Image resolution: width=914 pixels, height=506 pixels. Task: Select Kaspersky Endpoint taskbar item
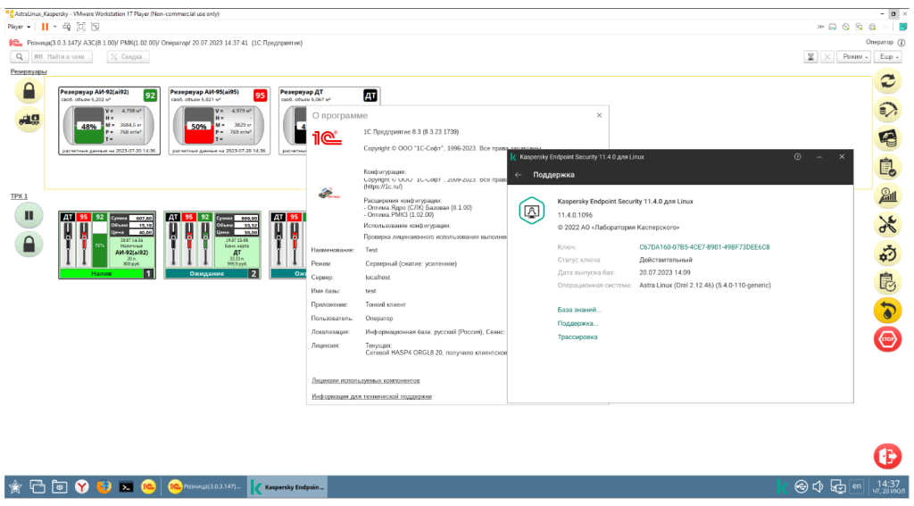click(288, 486)
